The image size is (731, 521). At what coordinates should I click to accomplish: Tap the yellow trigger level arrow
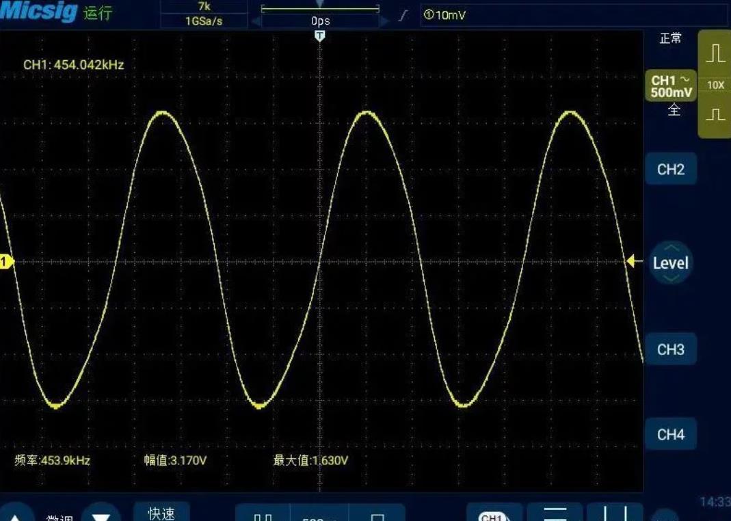tap(634, 260)
